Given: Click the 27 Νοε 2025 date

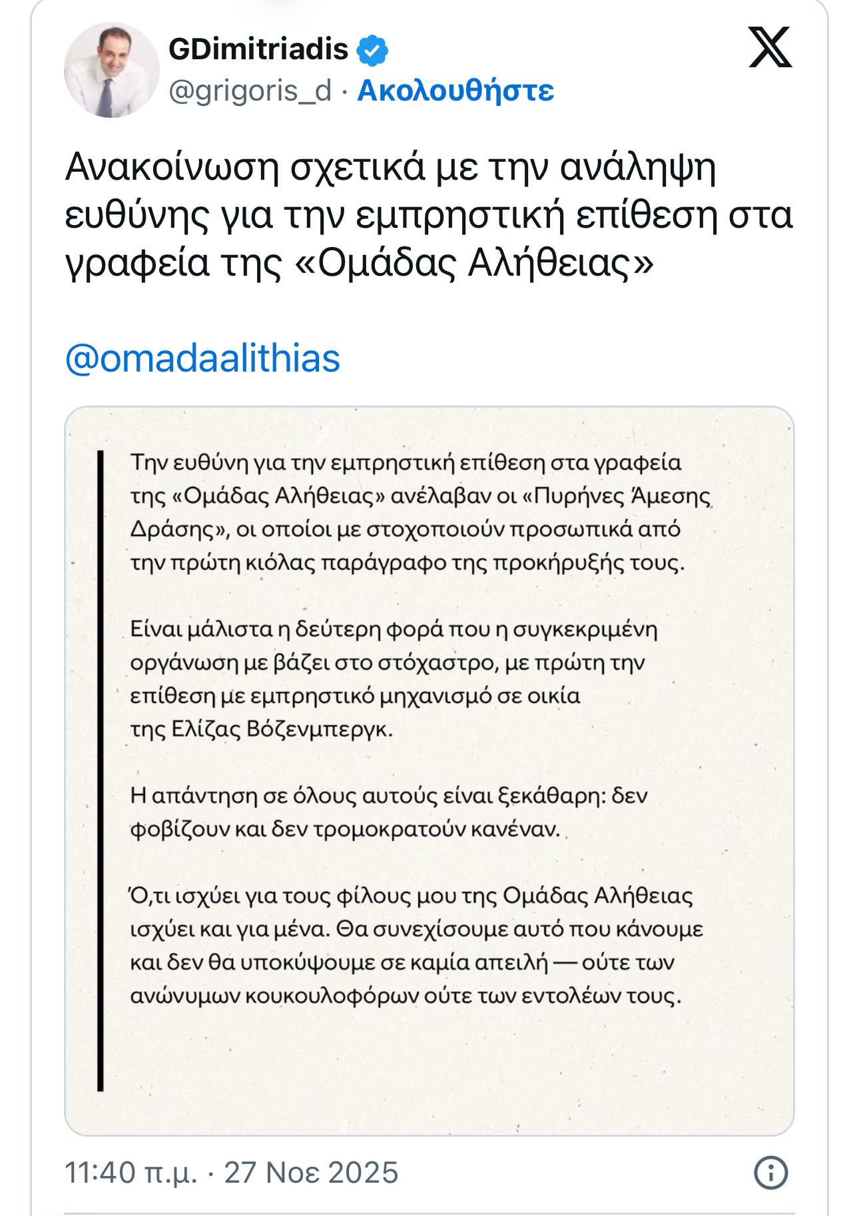Looking at the screenshot, I should click(x=311, y=1173).
